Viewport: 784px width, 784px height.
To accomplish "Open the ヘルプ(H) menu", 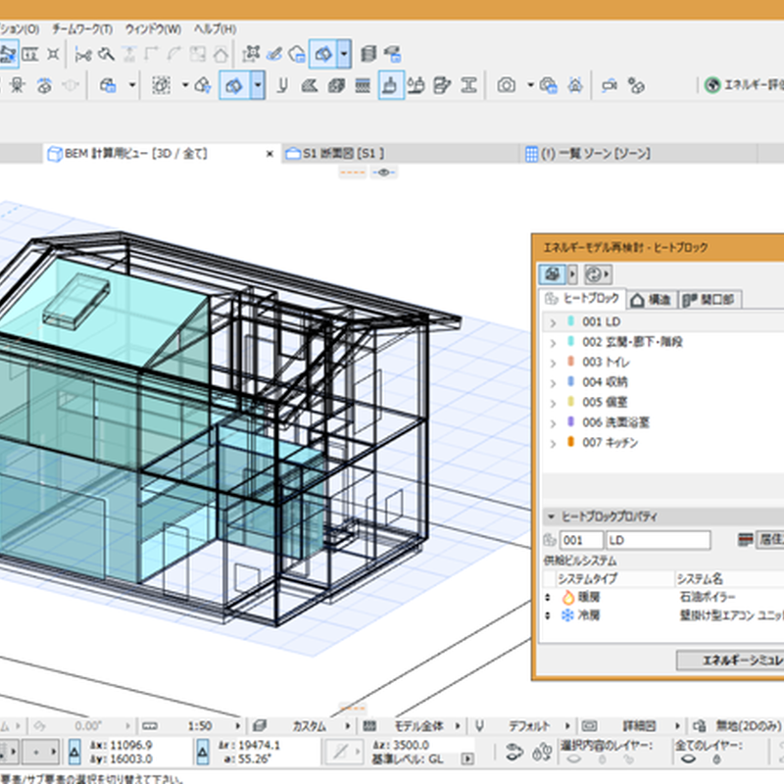I will (215, 29).
